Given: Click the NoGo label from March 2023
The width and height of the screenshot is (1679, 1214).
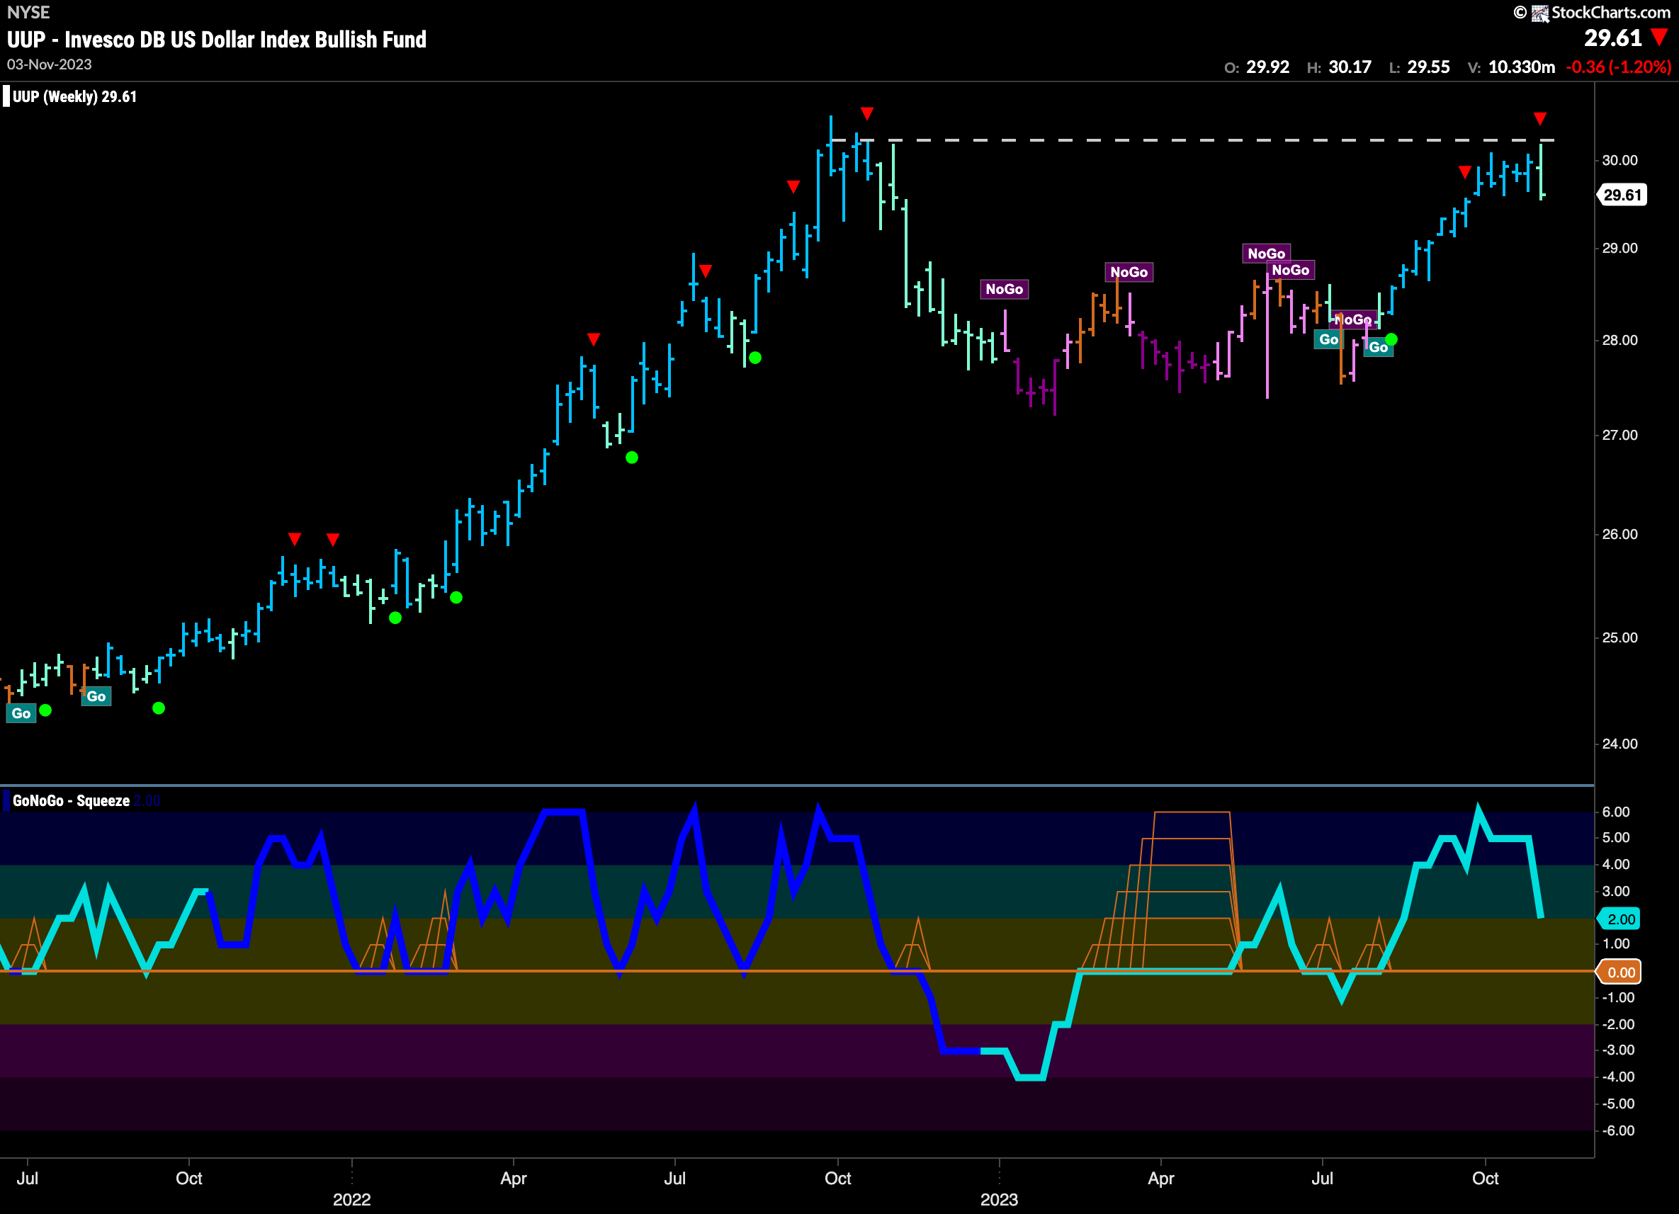Looking at the screenshot, I should click(1129, 273).
